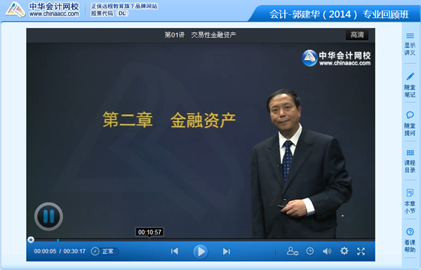Click 正保远程教育旗下品牌网站 text
The width and height of the screenshot is (421, 270).
[124, 6]
